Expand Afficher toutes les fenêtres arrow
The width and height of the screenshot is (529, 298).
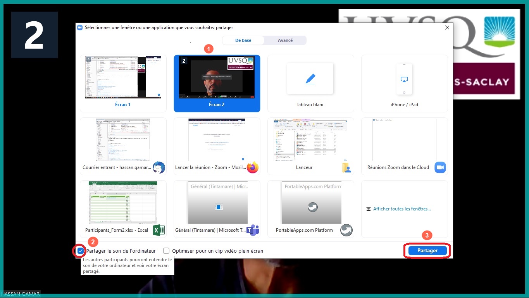click(368, 209)
